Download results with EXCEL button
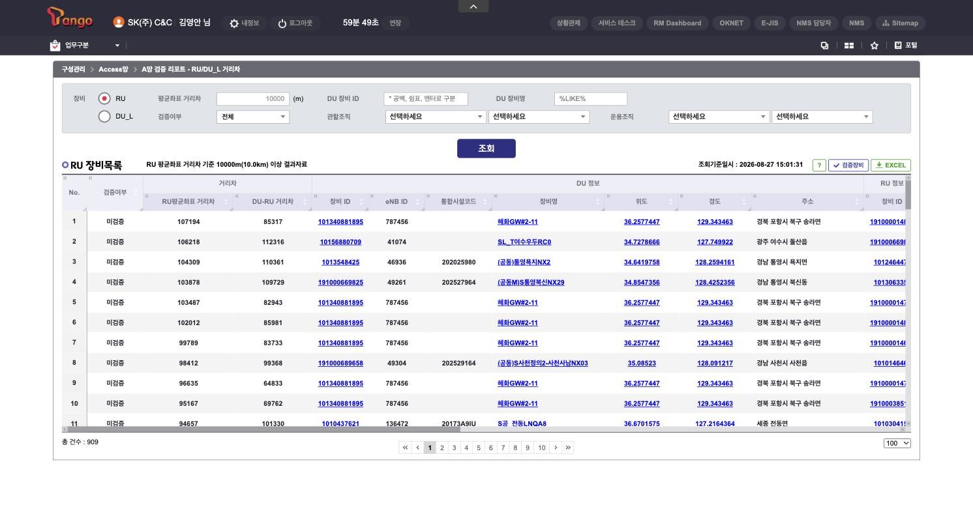Screen dimensions: 973x529 click(891, 165)
